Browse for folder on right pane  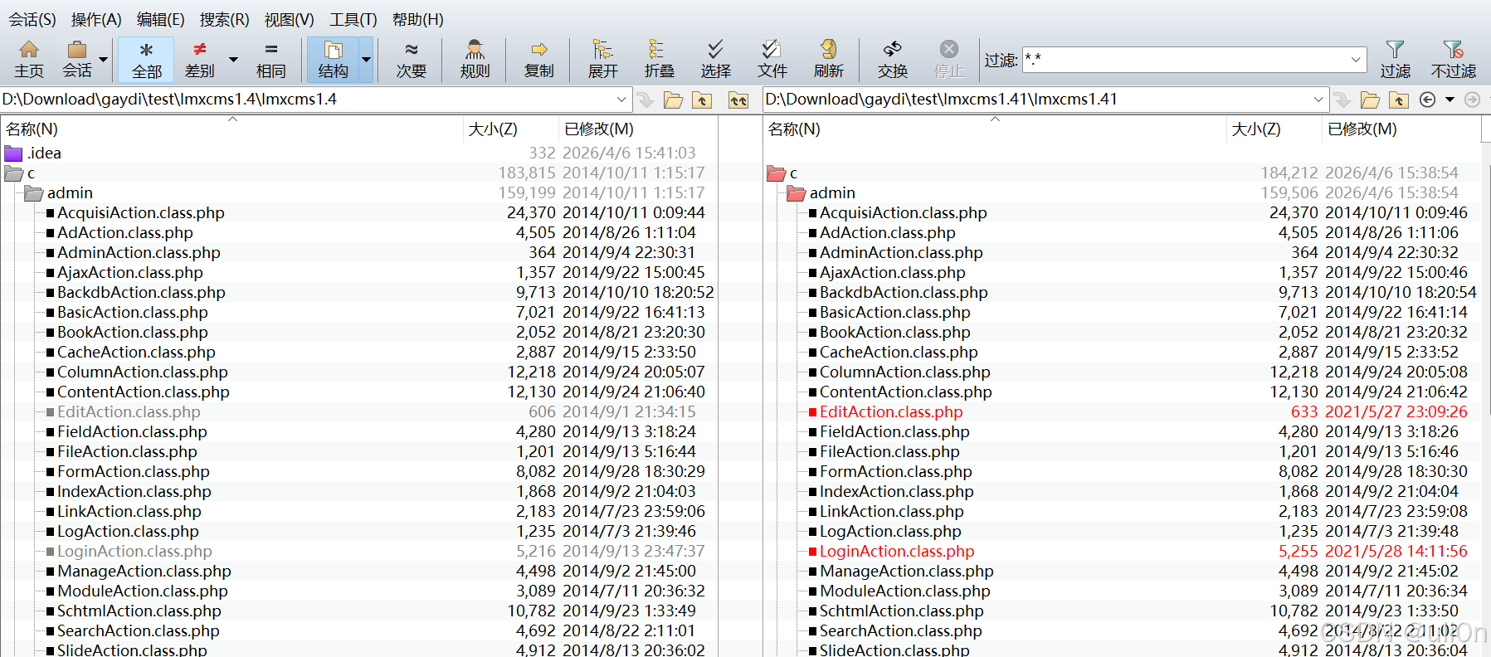(1371, 100)
